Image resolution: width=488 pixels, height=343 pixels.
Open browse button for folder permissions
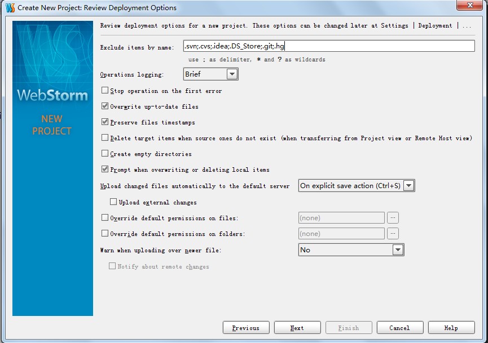click(393, 234)
